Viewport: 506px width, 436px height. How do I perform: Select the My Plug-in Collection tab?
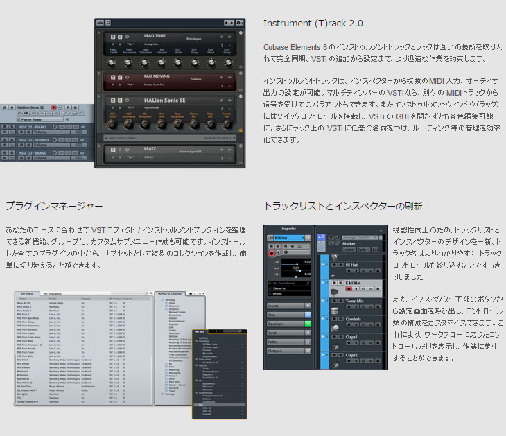coord(170,293)
